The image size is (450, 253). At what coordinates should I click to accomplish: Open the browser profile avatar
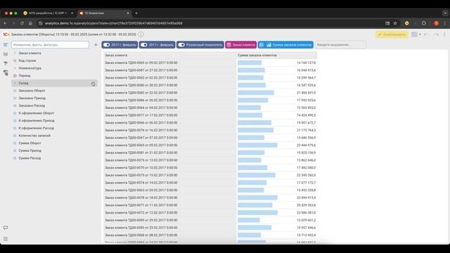436,23
